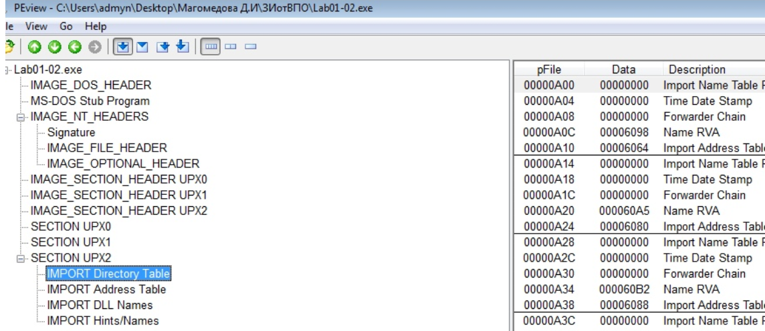Click the green down arrow toolbar button
This screenshot has height=331, width=765.
click(55, 47)
